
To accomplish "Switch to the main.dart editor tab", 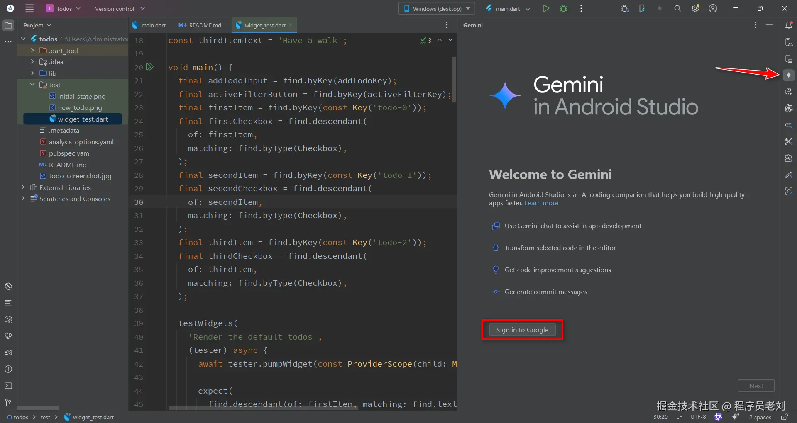I will coord(149,25).
